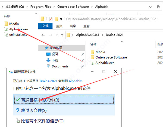Click the blue star Quick access icon
The width and height of the screenshot is (163, 127).
[47, 48]
